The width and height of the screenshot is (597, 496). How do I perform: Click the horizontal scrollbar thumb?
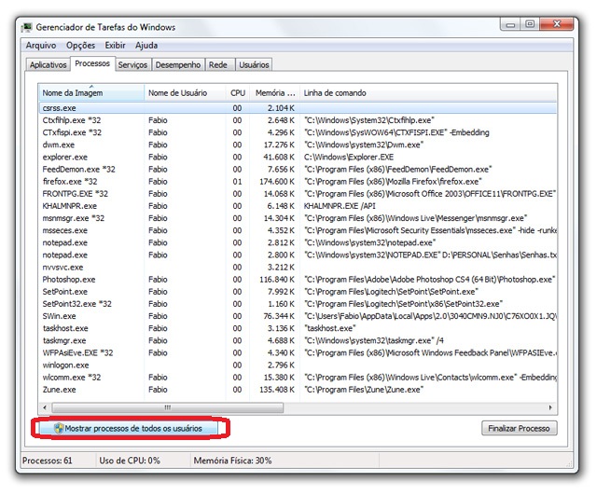(x=168, y=407)
